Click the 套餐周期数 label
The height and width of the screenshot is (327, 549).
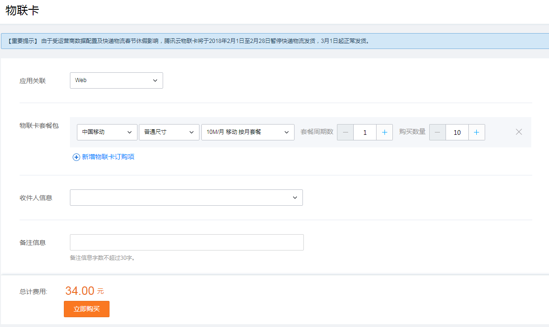coord(317,132)
